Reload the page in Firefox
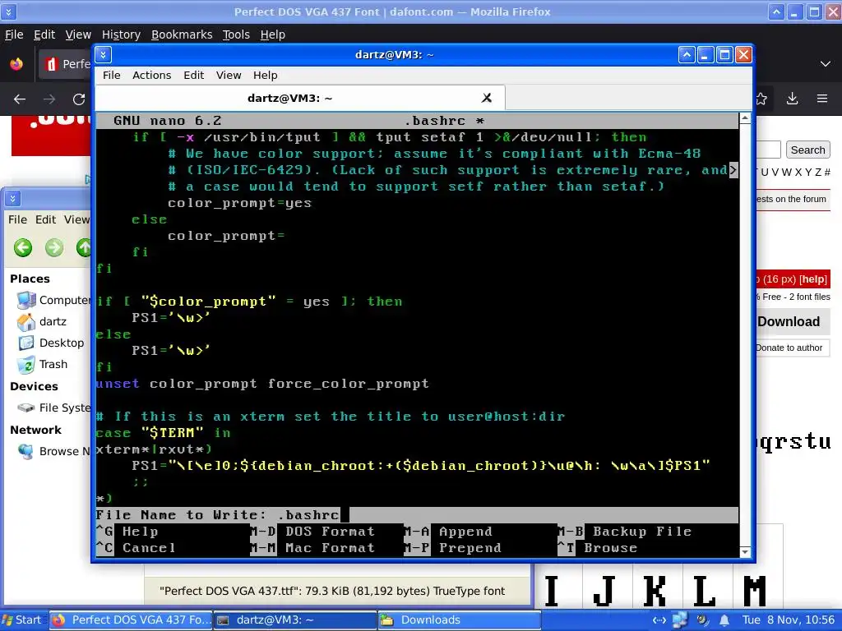The width and height of the screenshot is (842, 631). 79,99
